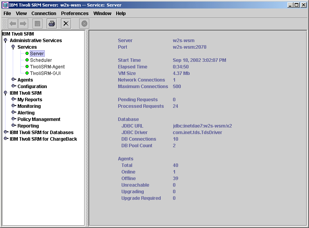
Task: Click the Maximum Connections label
Action: tap(143, 87)
